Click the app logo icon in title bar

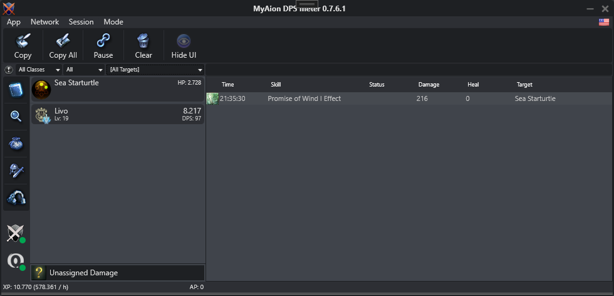[9, 8]
